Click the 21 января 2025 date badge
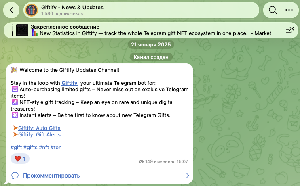This screenshot has height=186, width=300. tap(151, 44)
